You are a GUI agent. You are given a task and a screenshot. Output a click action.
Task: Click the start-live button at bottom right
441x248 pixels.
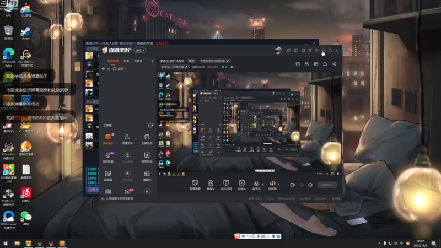click(x=327, y=185)
